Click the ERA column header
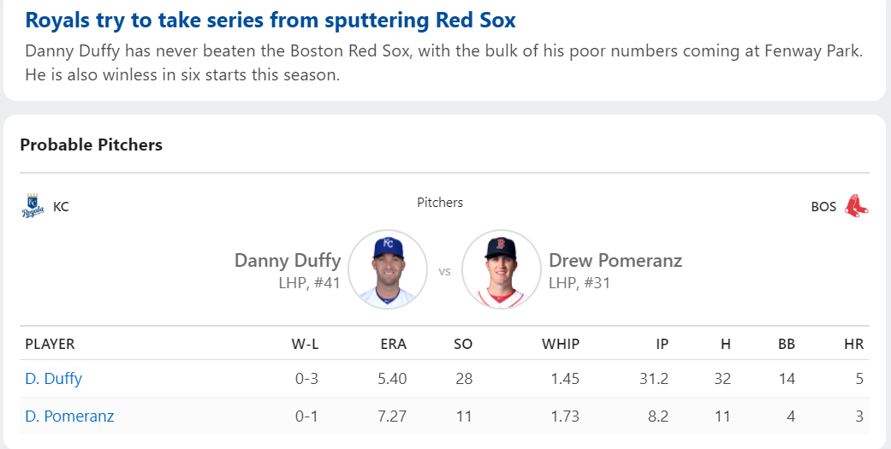The image size is (891, 449). point(393,345)
